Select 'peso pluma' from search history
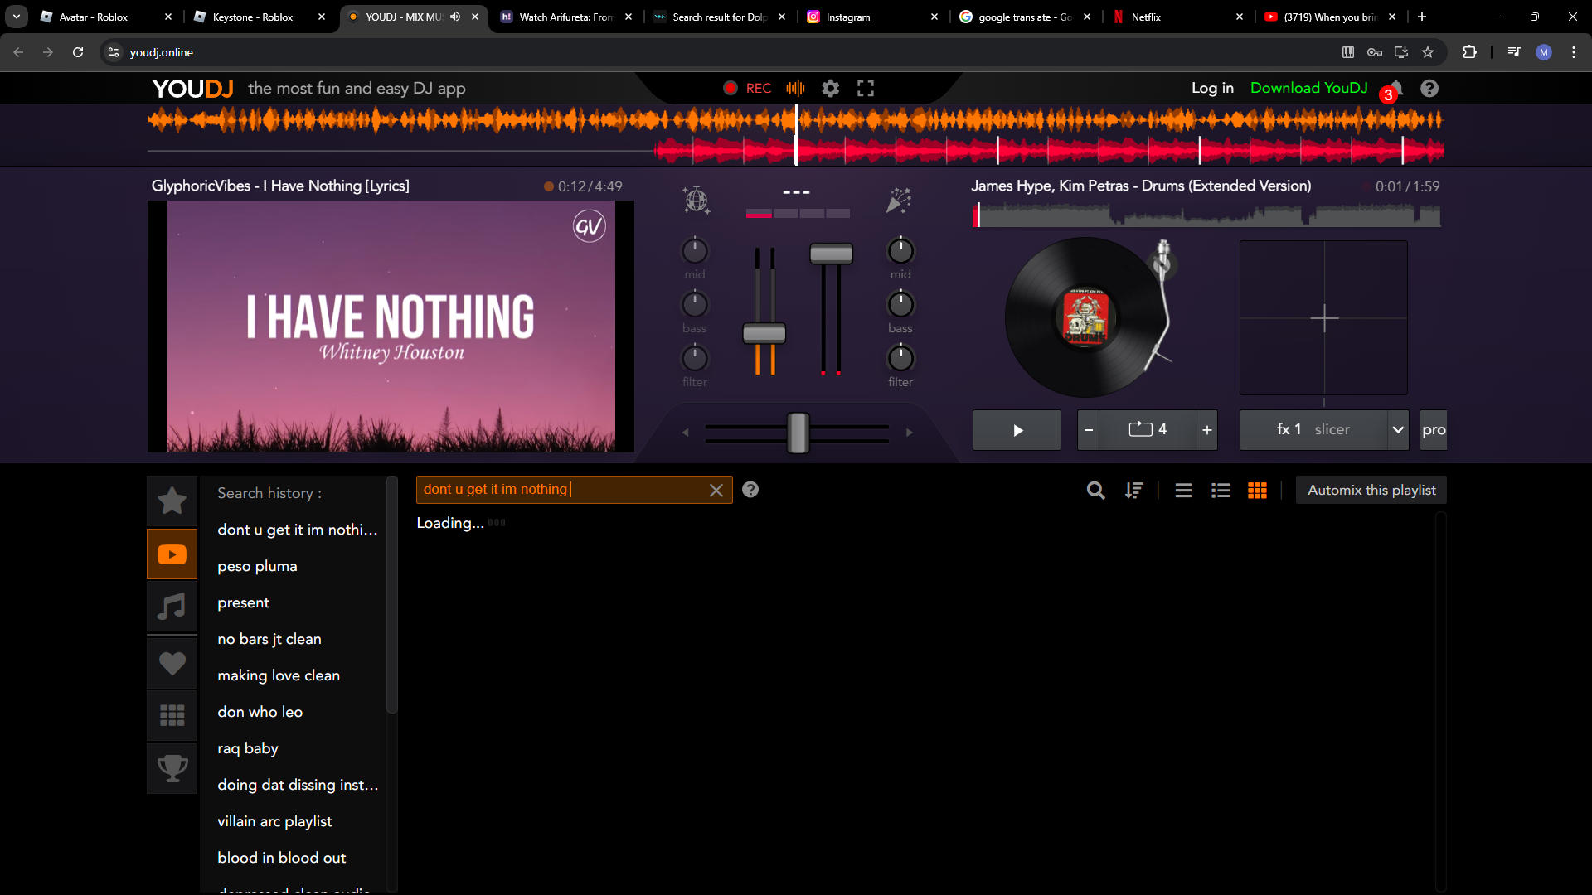Screen dimensions: 1592x895 pyautogui.click(x=257, y=566)
